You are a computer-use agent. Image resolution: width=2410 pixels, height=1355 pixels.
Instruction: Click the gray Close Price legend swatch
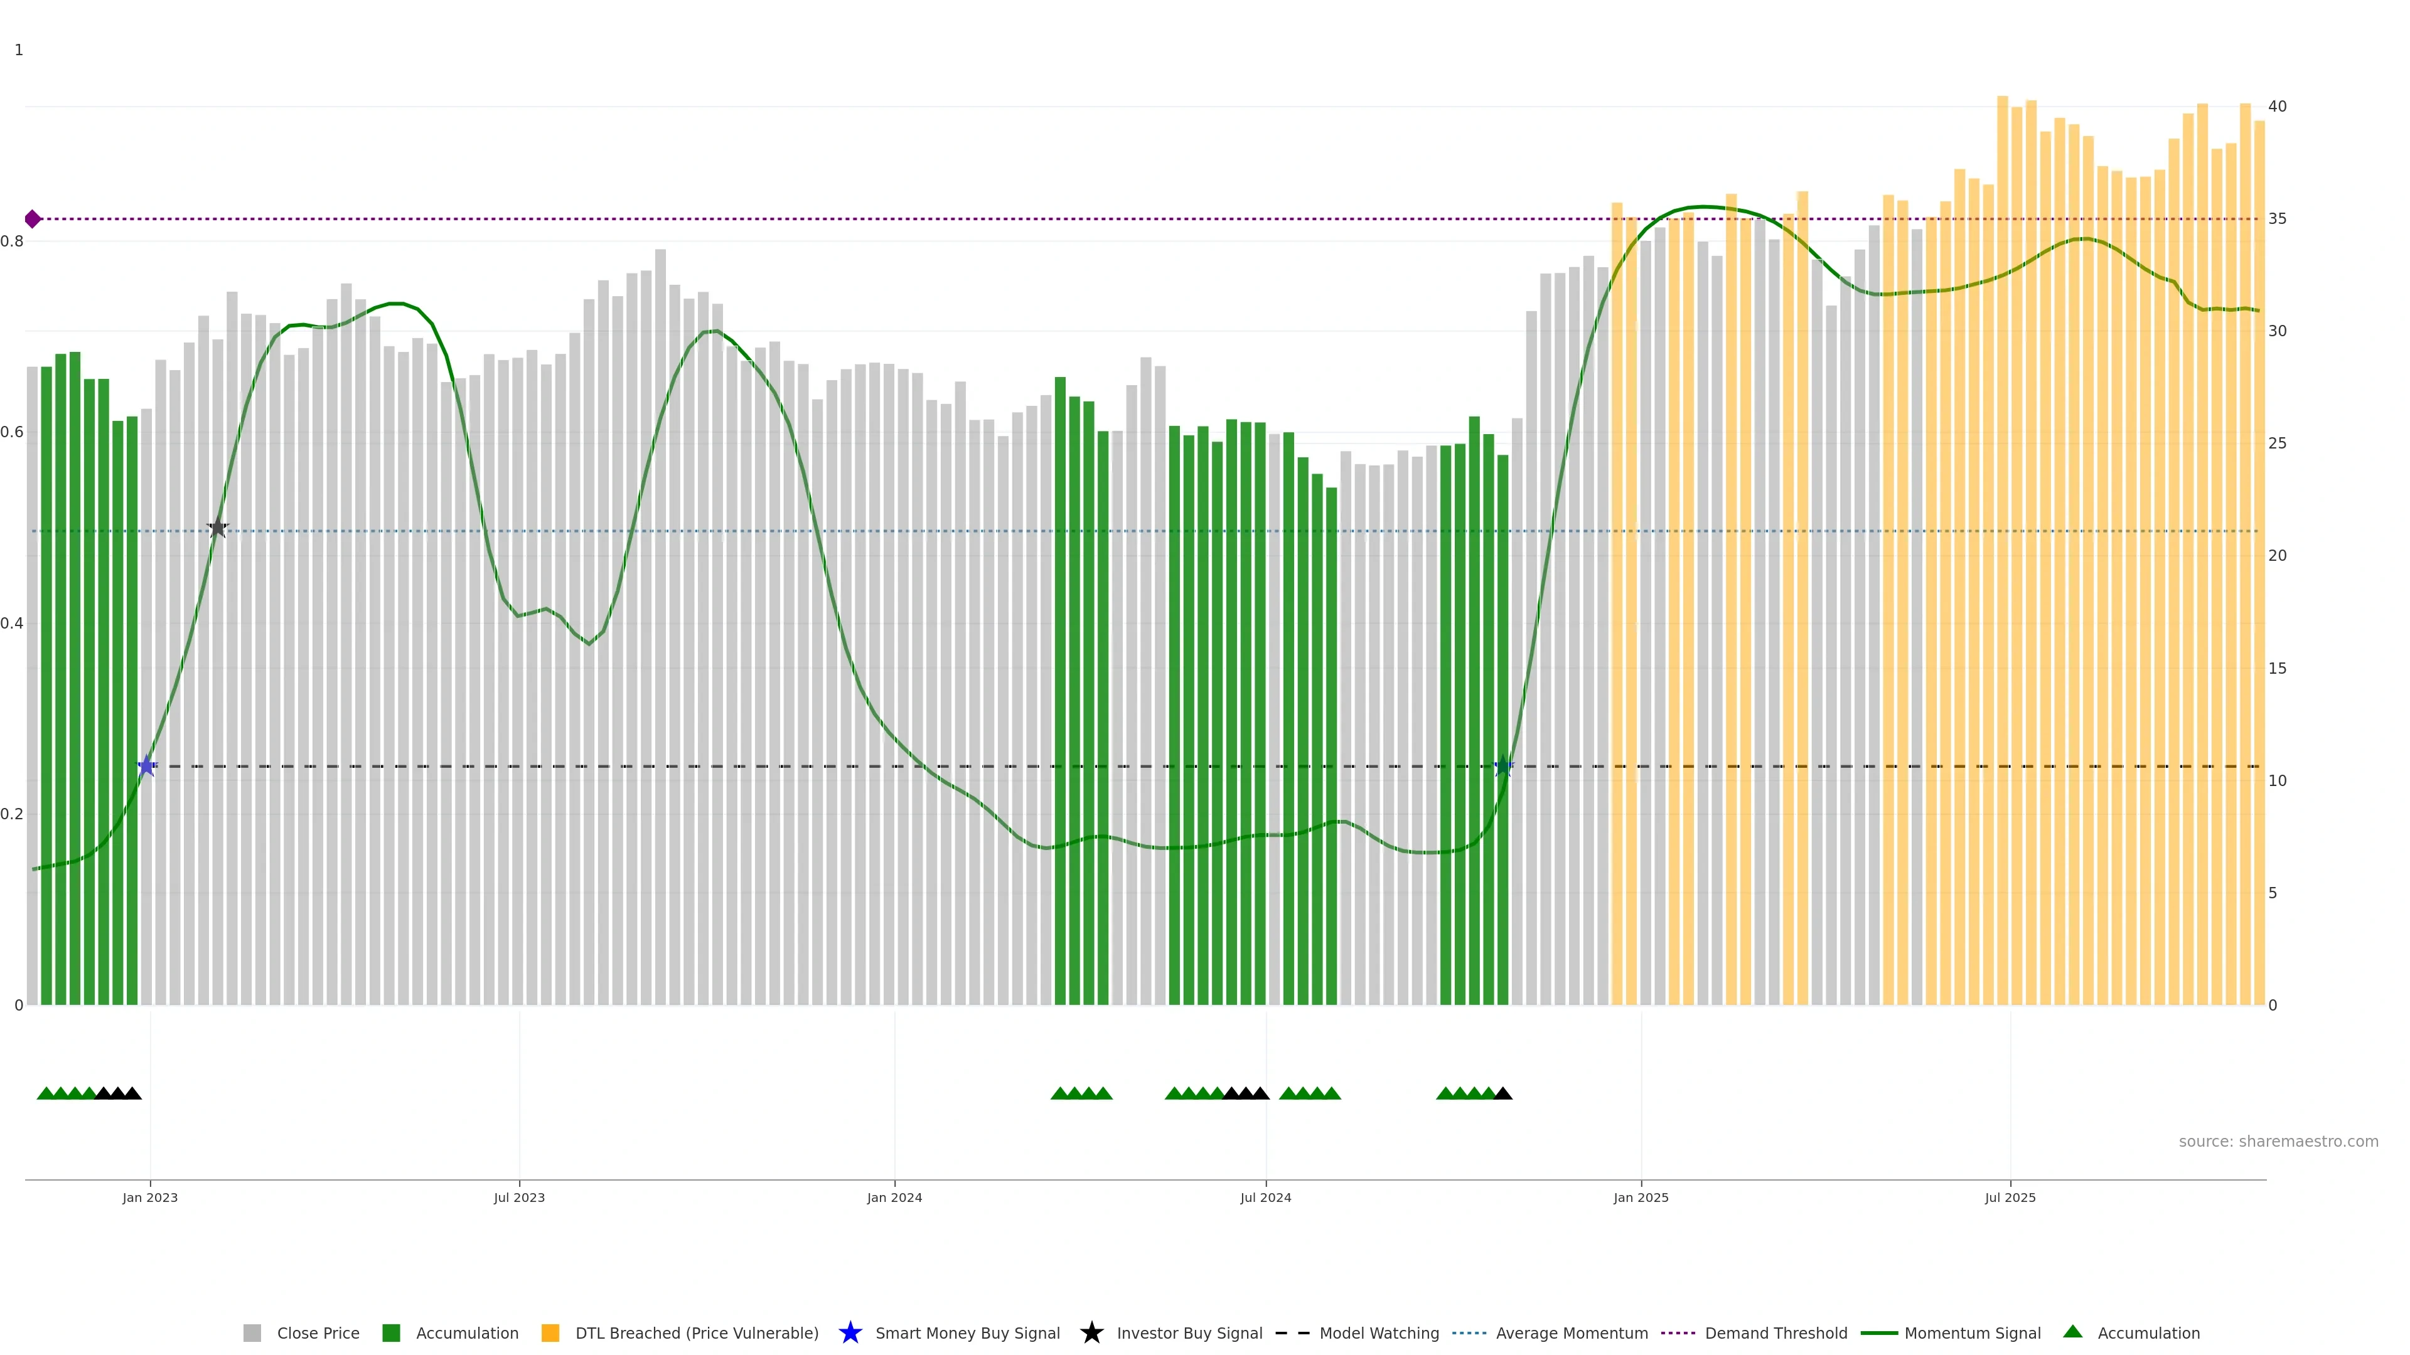click(252, 1334)
